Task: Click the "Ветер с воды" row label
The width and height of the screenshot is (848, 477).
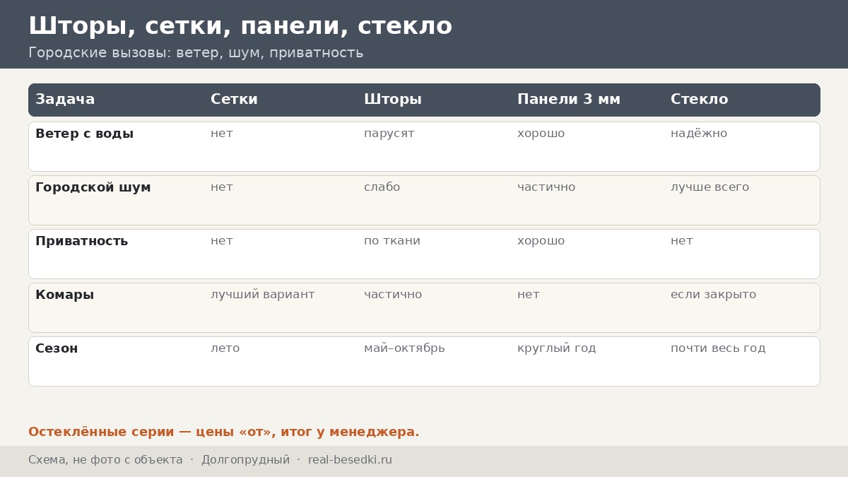Action: pos(84,134)
